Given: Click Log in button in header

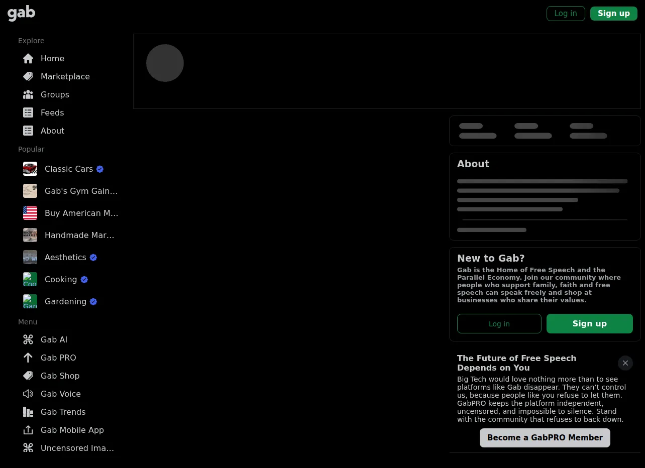Looking at the screenshot, I should pyautogui.click(x=566, y=14).
